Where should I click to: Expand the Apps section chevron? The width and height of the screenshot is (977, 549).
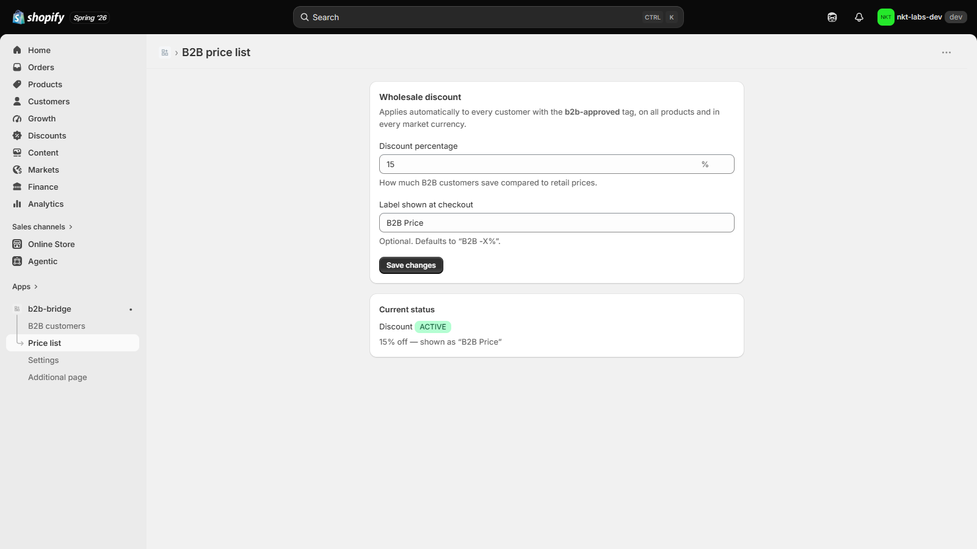click(36, 287)
